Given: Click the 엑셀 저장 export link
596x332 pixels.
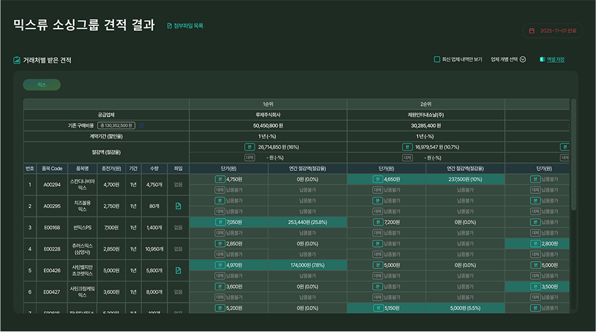Looking at the screenshot, I should click(x=555, y=60).
